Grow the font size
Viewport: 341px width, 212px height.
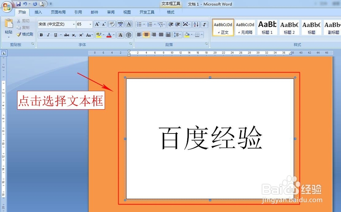[97, 24]
